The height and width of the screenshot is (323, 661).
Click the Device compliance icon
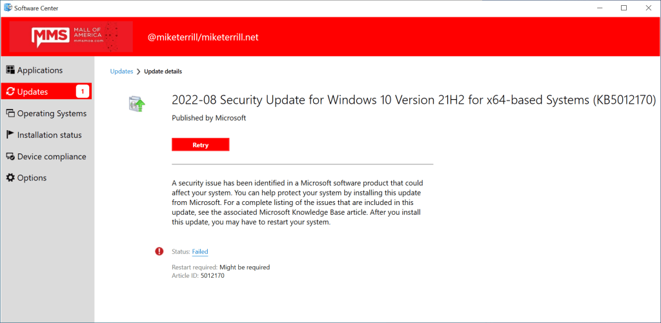tap(10, 157)
